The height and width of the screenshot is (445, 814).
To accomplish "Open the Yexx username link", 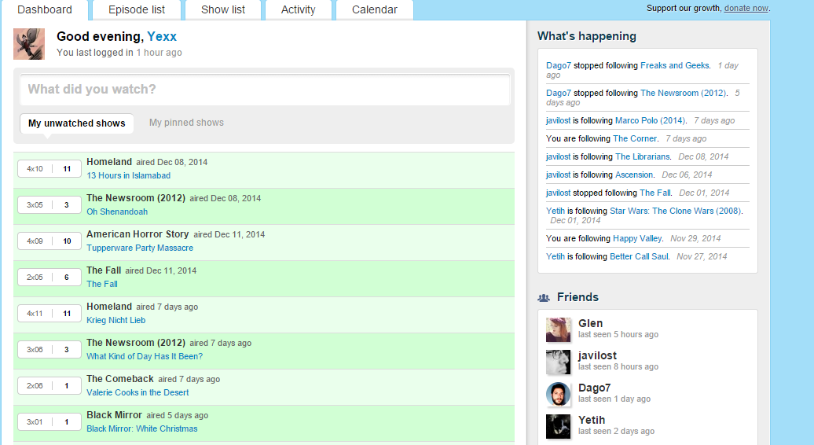I will [162, 36].
